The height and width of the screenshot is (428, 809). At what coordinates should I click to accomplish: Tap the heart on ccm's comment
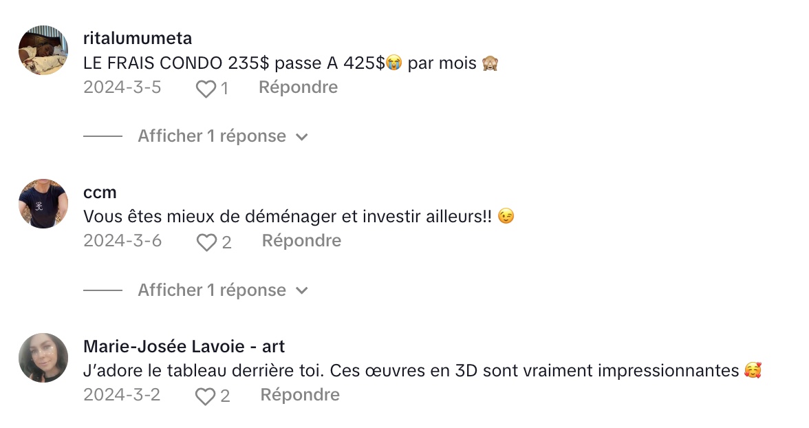[206, 242]
